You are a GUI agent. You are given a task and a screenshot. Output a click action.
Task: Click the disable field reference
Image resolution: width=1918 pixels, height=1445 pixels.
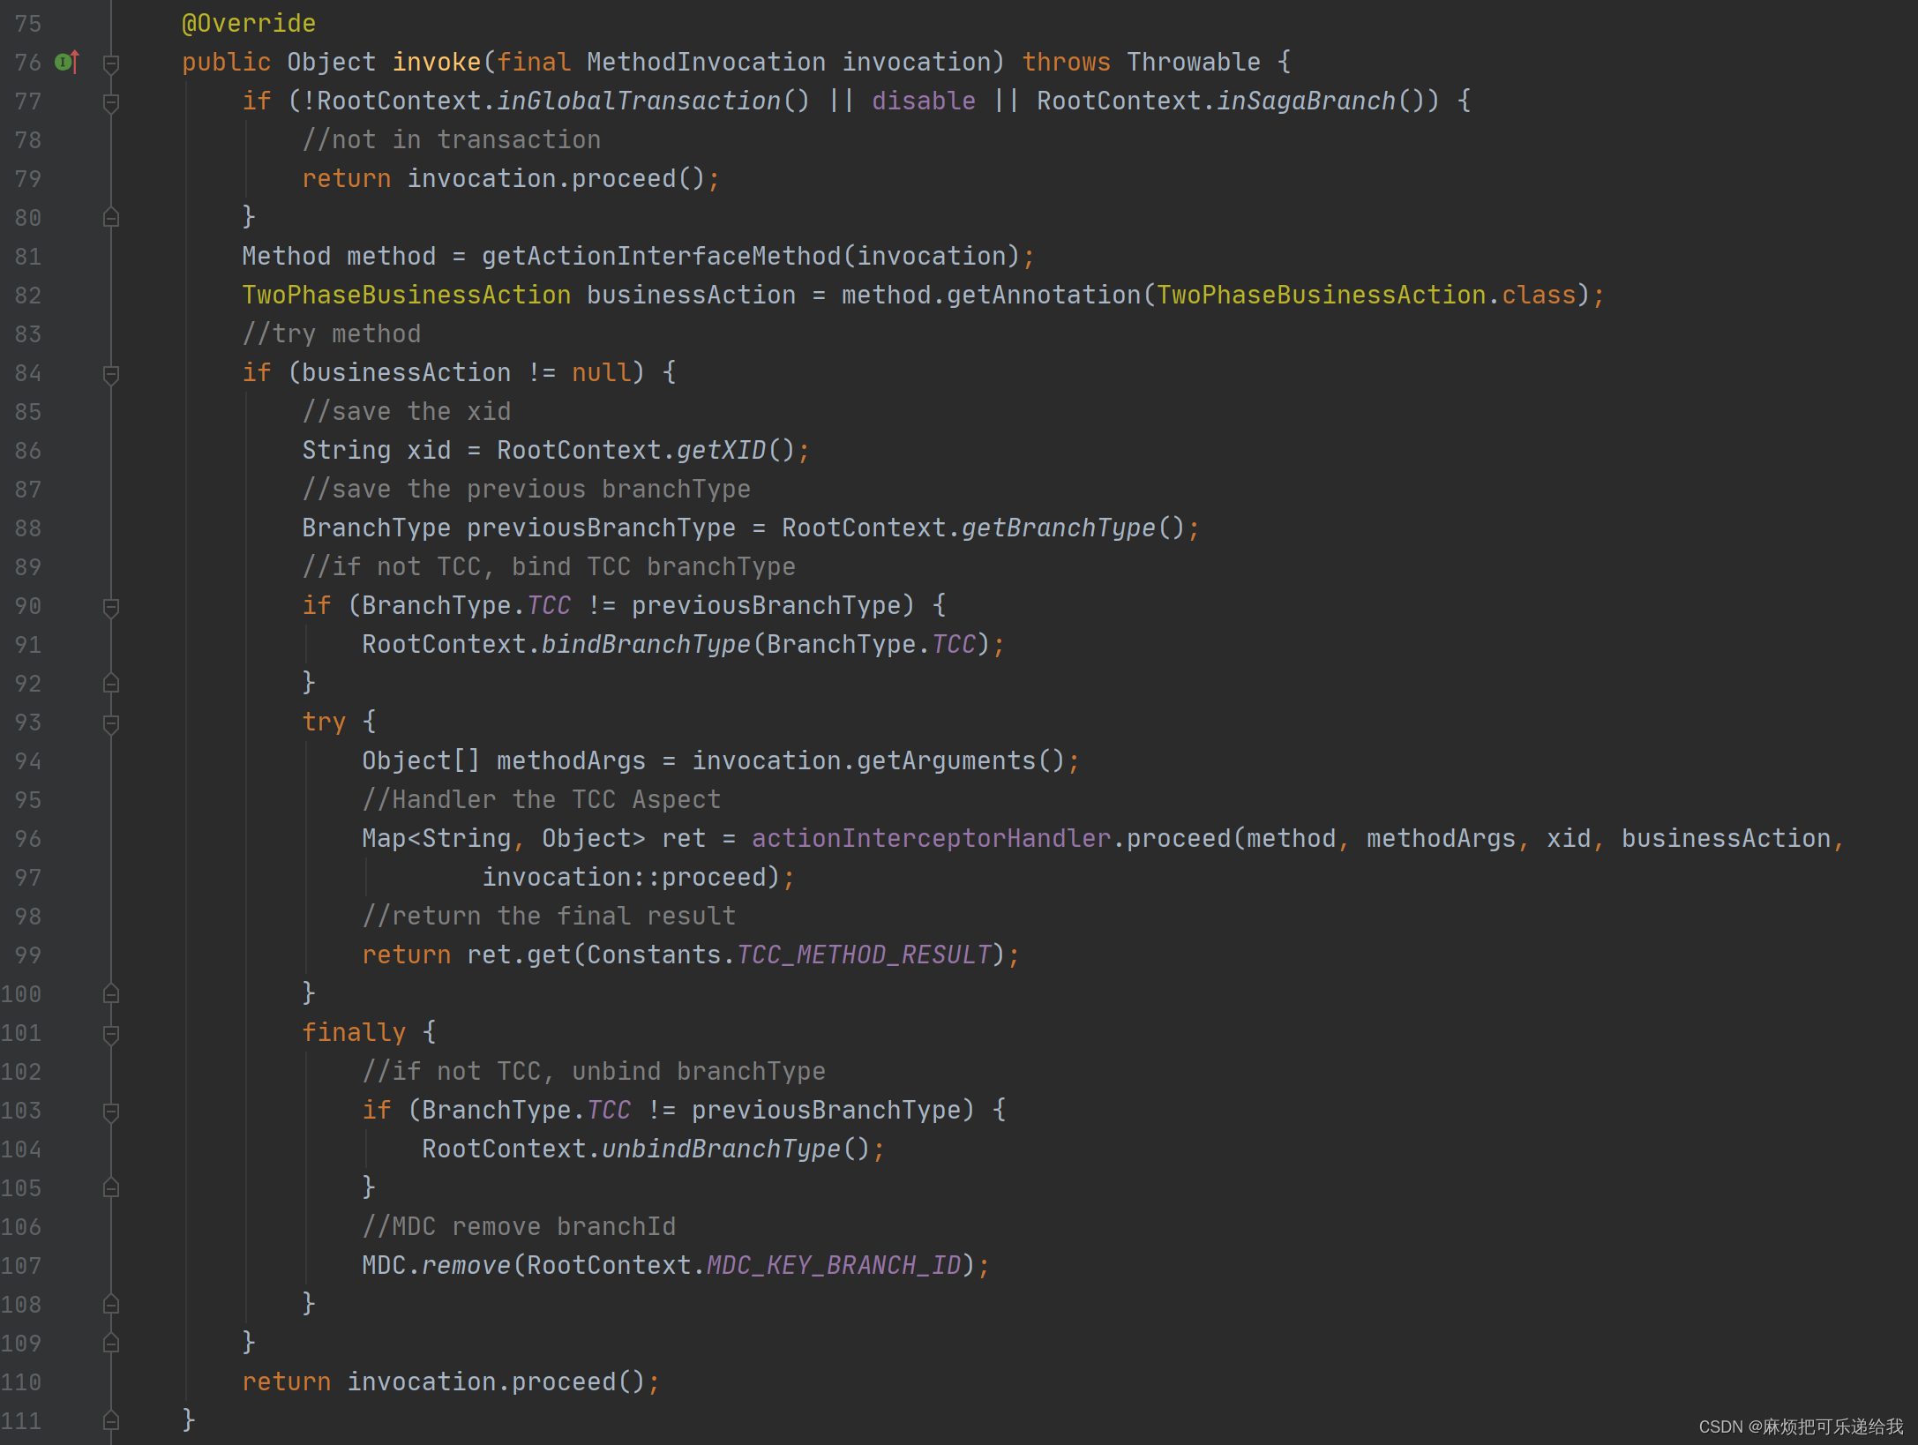point(923,101)
